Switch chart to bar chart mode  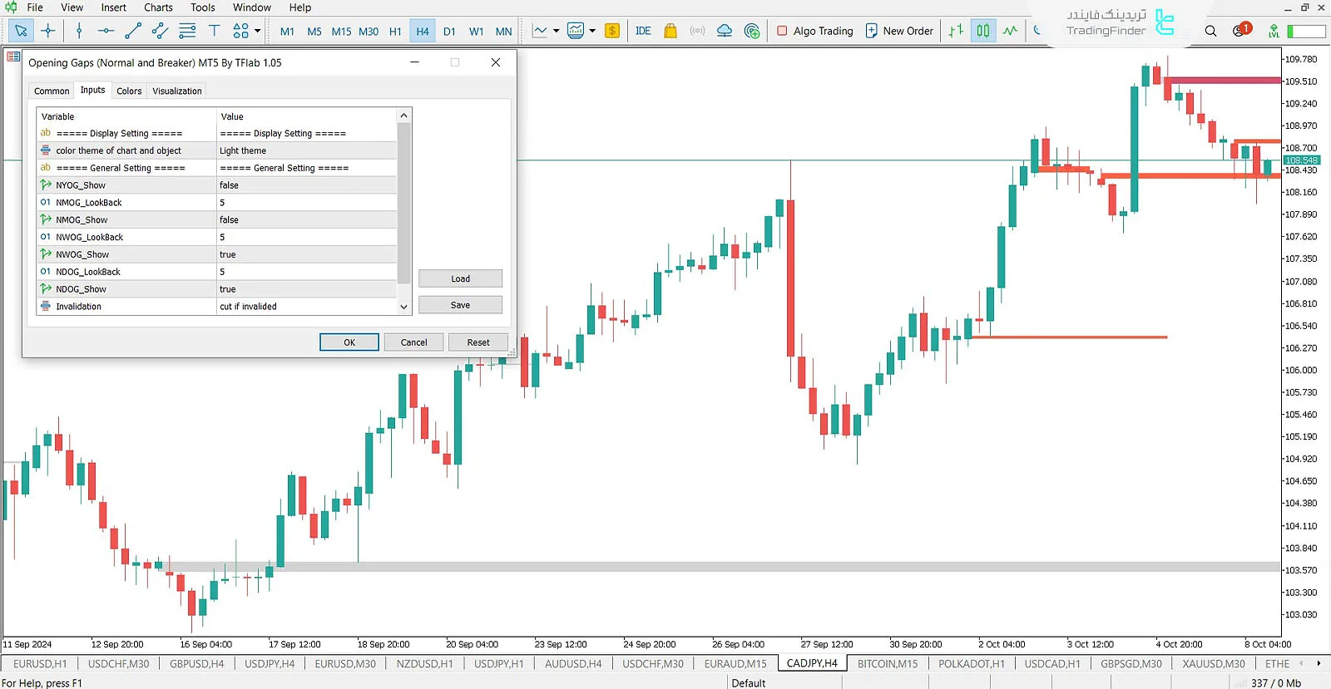[x=956, y=31]
